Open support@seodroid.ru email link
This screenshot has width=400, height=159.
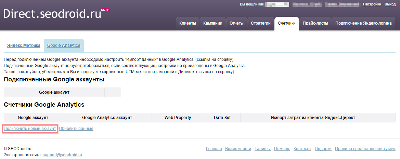click(x=62, y=155)
